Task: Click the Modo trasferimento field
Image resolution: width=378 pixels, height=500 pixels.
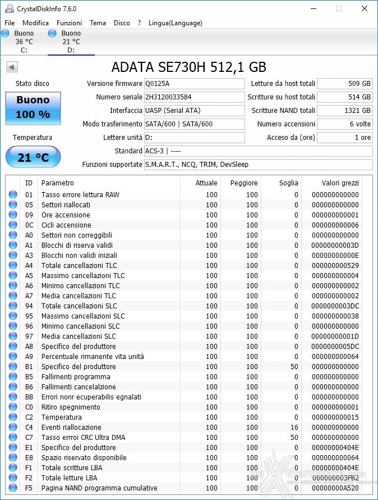Action: [x=194, y=124]
